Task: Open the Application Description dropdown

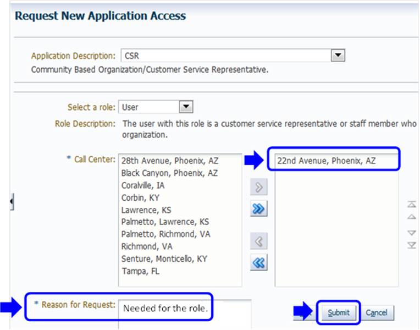Action: point(338,56)
